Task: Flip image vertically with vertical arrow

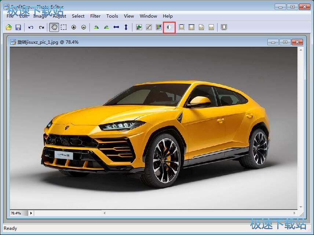Action: pos(126,27)
